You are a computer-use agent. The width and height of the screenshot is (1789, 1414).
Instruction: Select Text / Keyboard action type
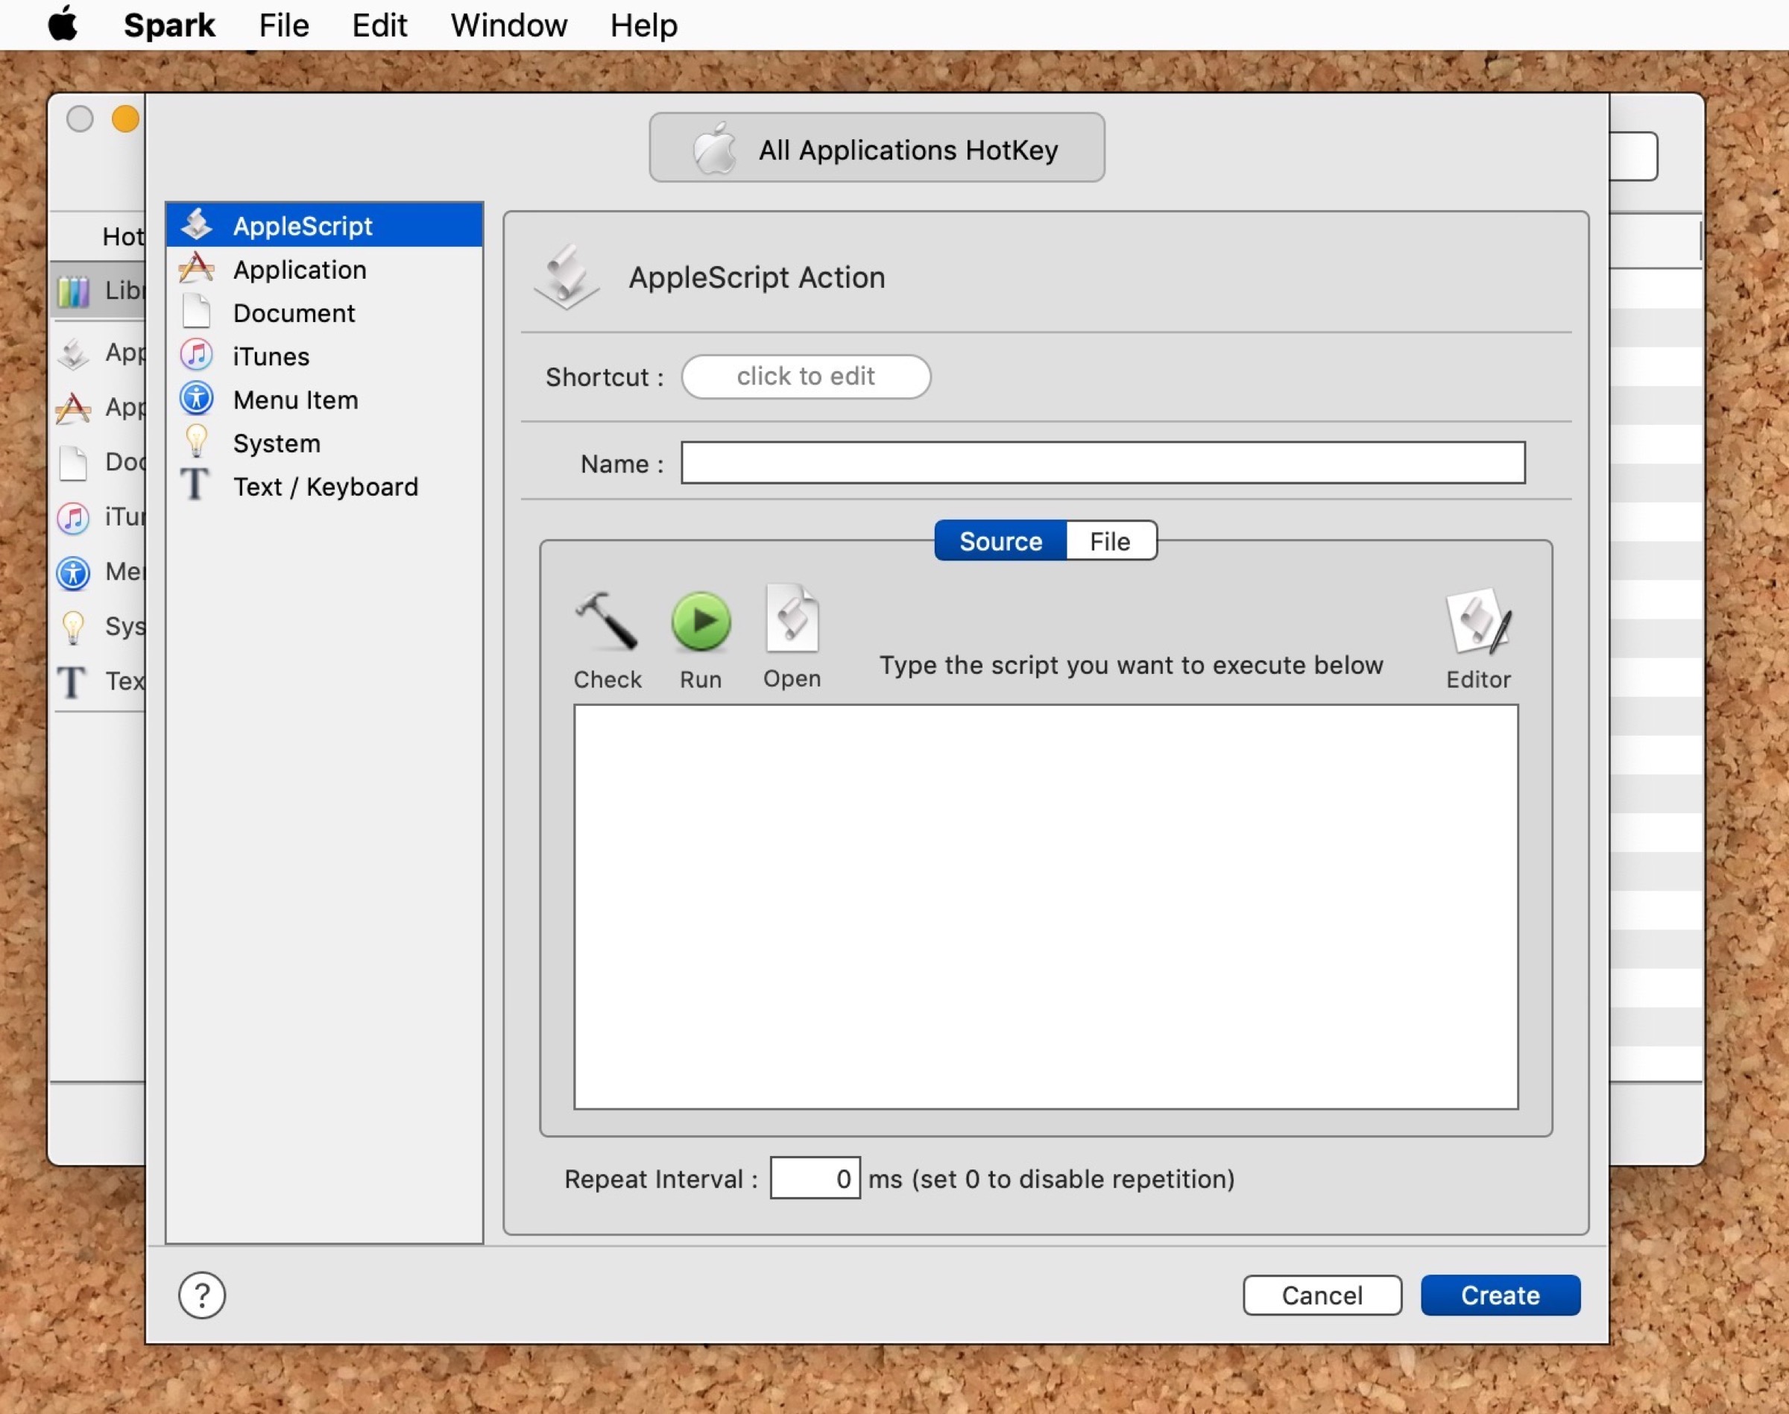324,487
